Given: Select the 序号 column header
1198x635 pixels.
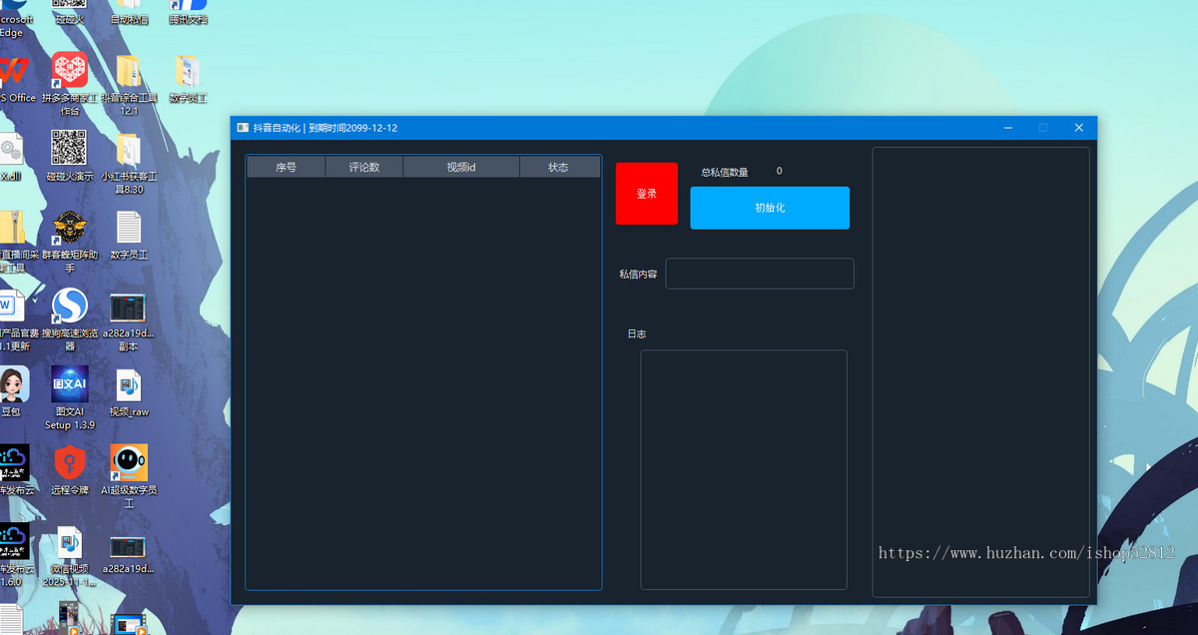Looking at the screenshot, I should 286,168.
